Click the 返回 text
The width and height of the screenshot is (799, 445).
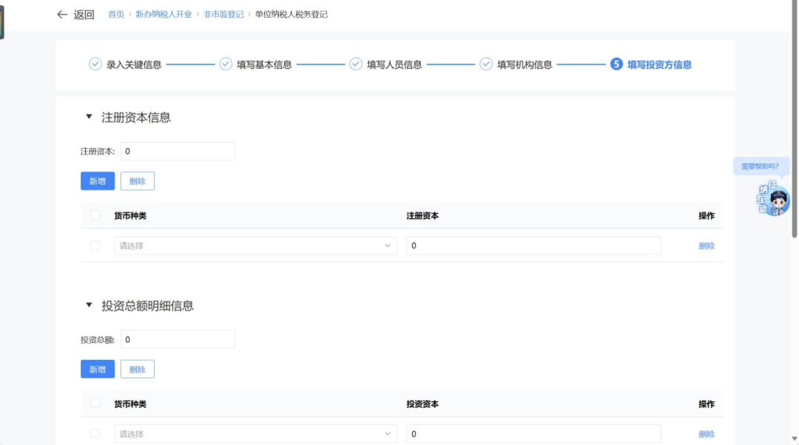pyautogui.click(x=84, y=14)
